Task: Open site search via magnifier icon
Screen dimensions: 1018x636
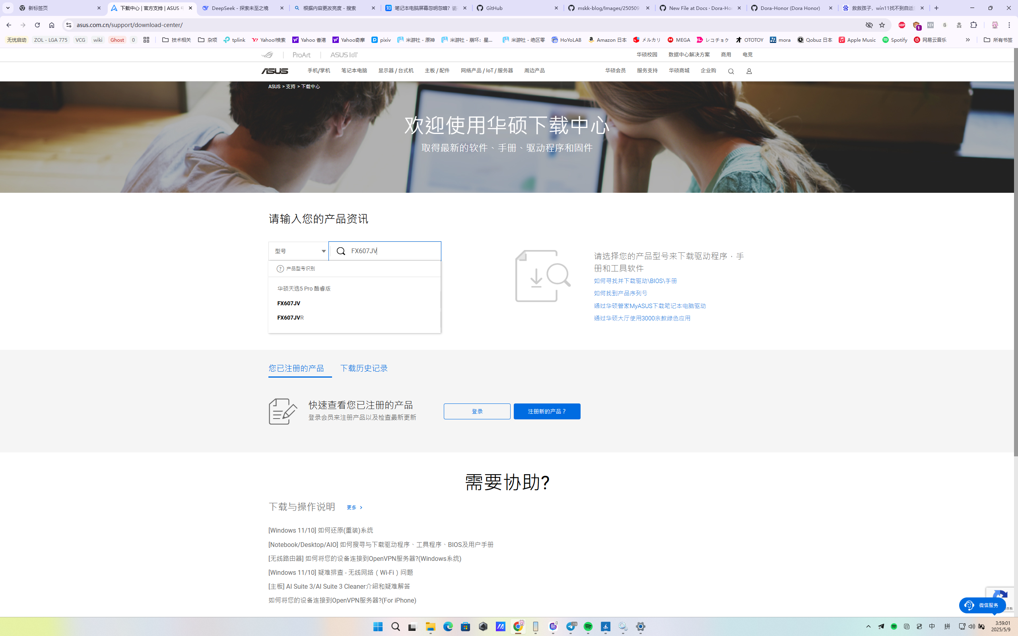Action: (x=730, y=71)
